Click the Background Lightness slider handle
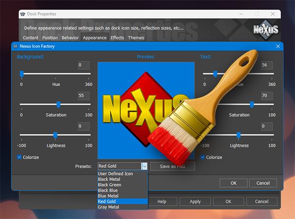 point(56,135)
